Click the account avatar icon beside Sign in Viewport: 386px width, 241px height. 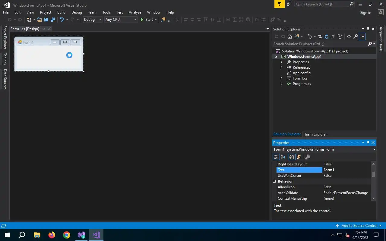pyautogui.click(x=381, y=12)
